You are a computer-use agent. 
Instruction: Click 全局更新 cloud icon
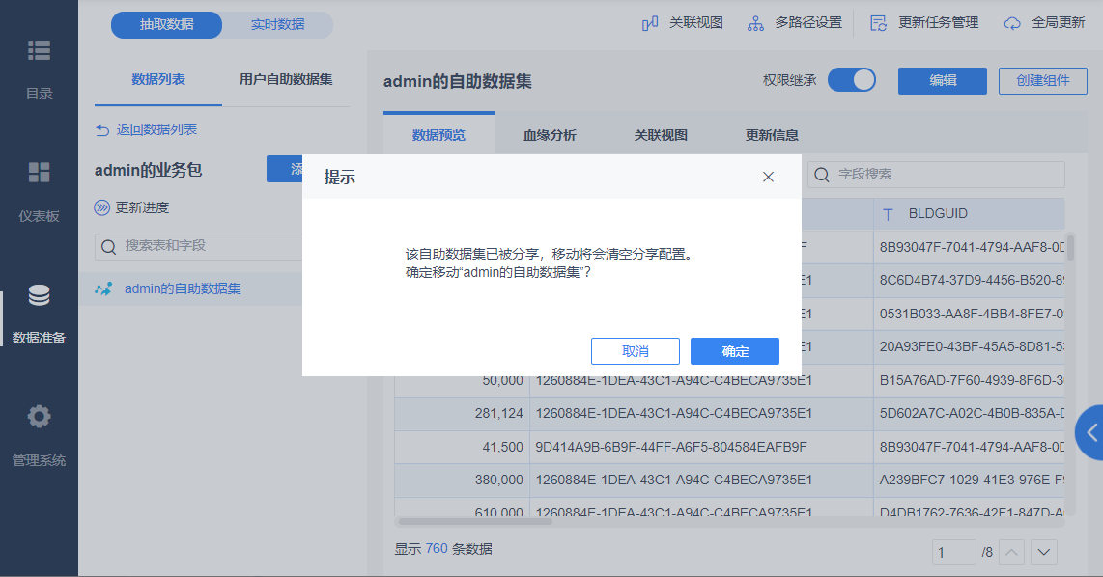[1011, 23]
